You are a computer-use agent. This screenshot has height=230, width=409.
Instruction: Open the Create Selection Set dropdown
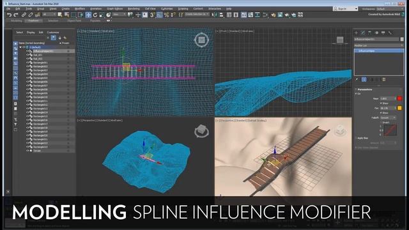[x=197, y=14]
